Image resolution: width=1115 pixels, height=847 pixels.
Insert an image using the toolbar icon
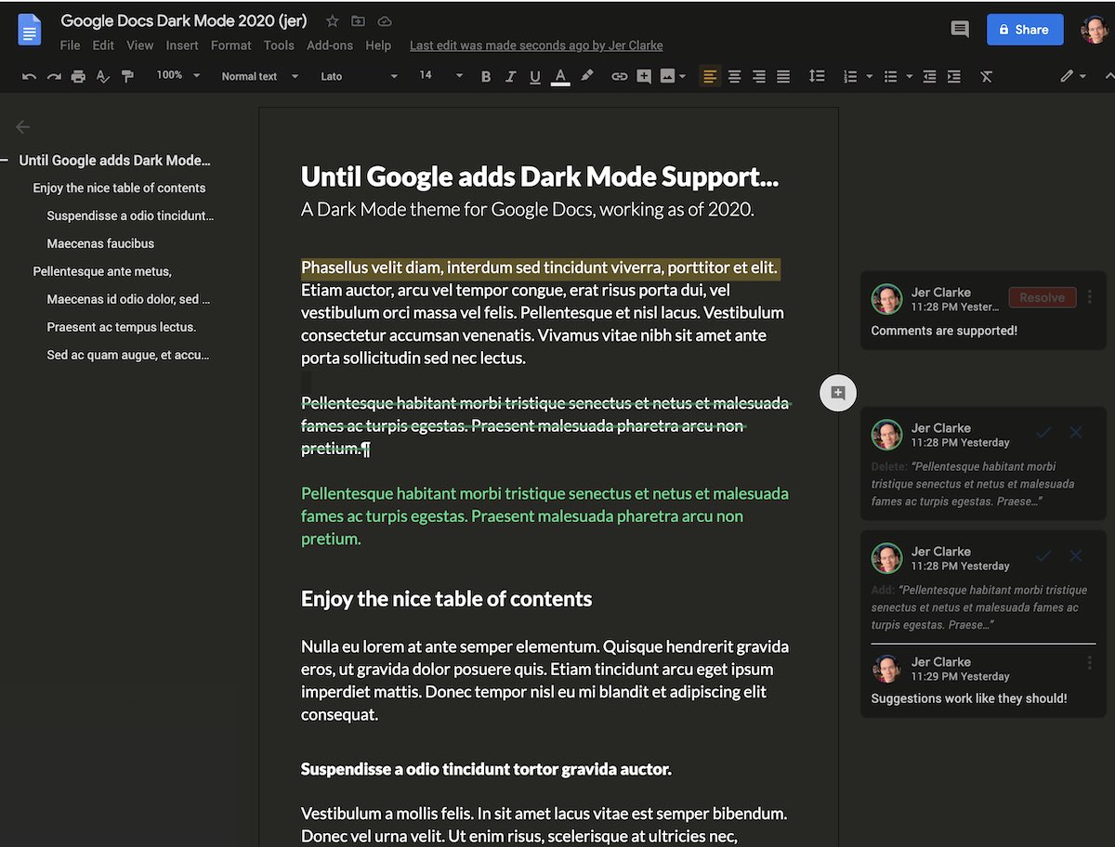coord(667,76)
